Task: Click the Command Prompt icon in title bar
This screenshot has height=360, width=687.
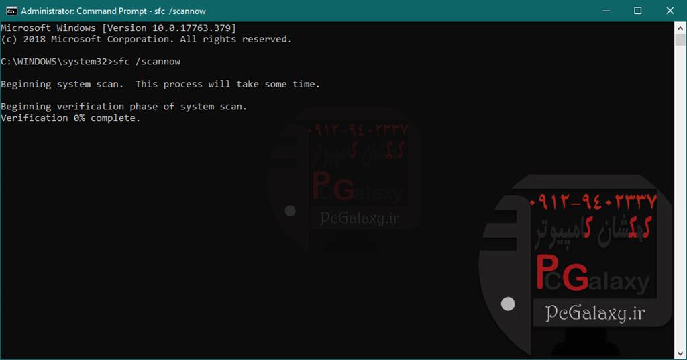Action: click(x=11, y=11)
